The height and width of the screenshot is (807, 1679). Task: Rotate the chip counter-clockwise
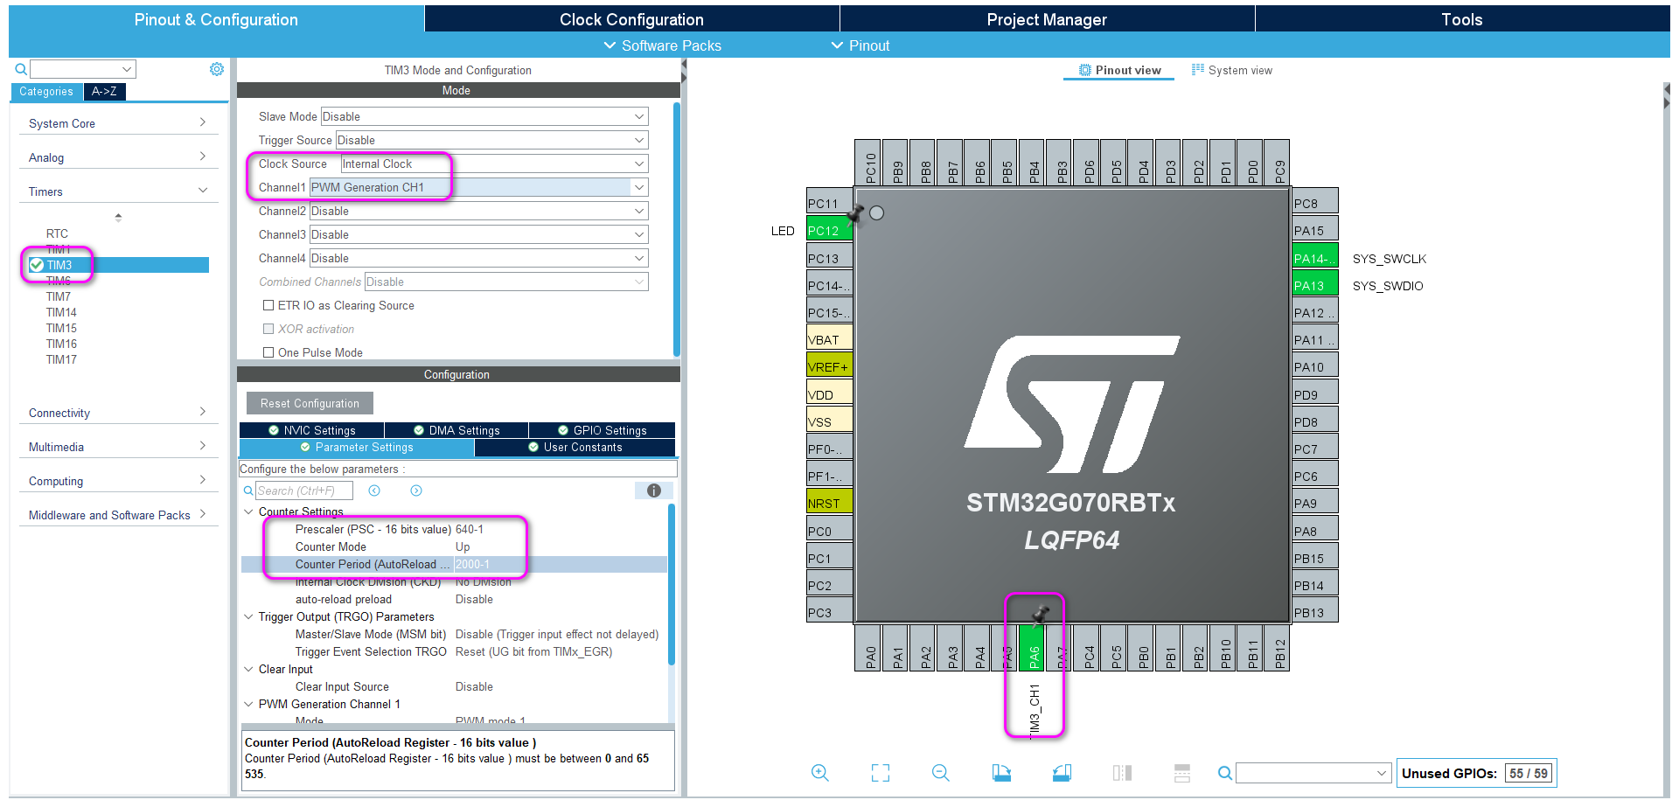click(1062, 773)
